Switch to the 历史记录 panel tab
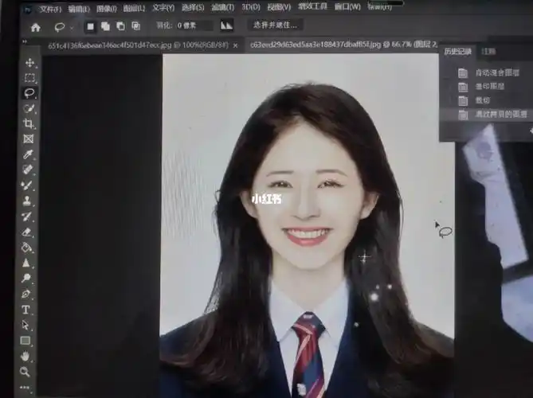 pyautogui.click(x=457, y=52)
